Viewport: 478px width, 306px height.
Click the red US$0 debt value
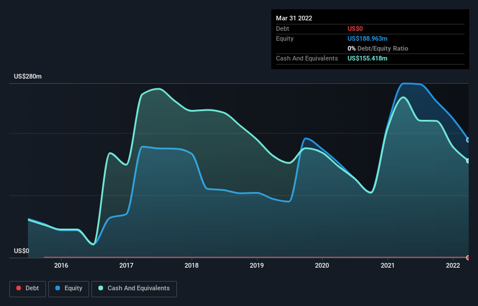[x=355, y=29]
